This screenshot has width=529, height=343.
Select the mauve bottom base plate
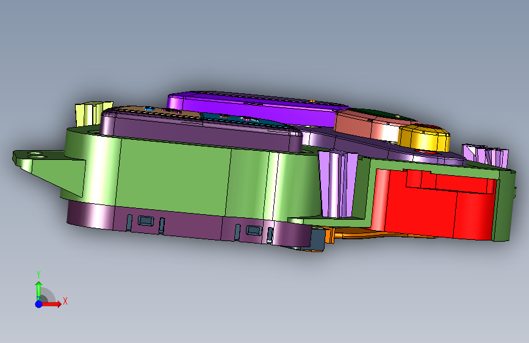point(189,223)
